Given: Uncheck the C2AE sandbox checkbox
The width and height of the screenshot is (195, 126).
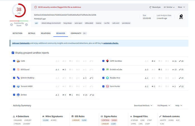Looking at the screenshot, I should coord(14,61).
